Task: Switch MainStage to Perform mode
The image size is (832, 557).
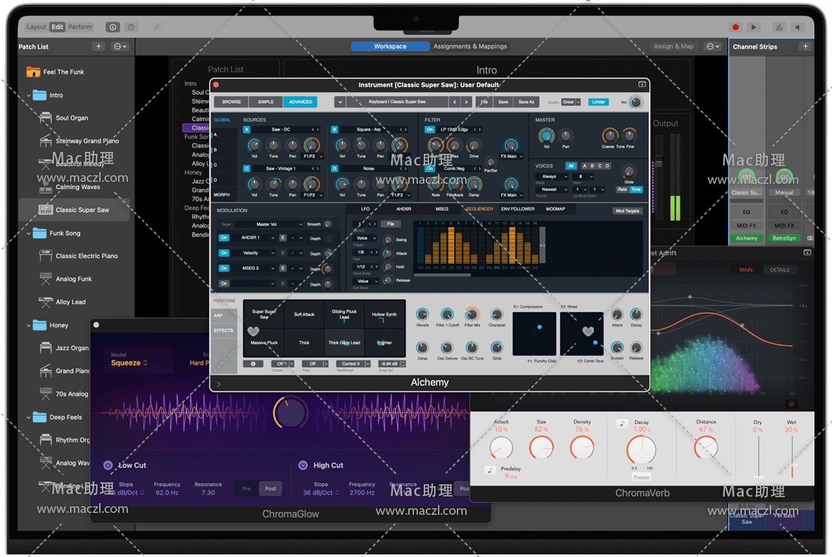Action: pos(80,27)
